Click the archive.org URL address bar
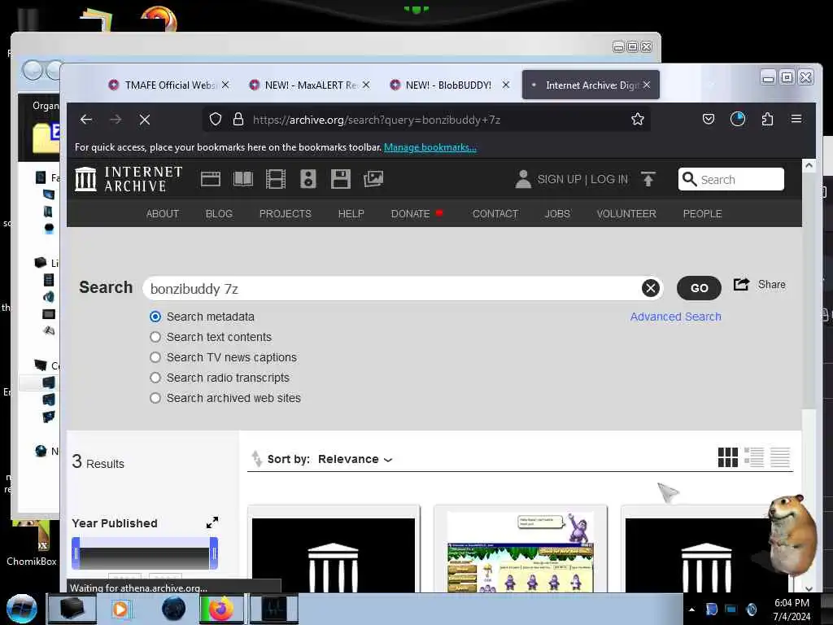Screen dimensions: 833x625 coord(426,120)
